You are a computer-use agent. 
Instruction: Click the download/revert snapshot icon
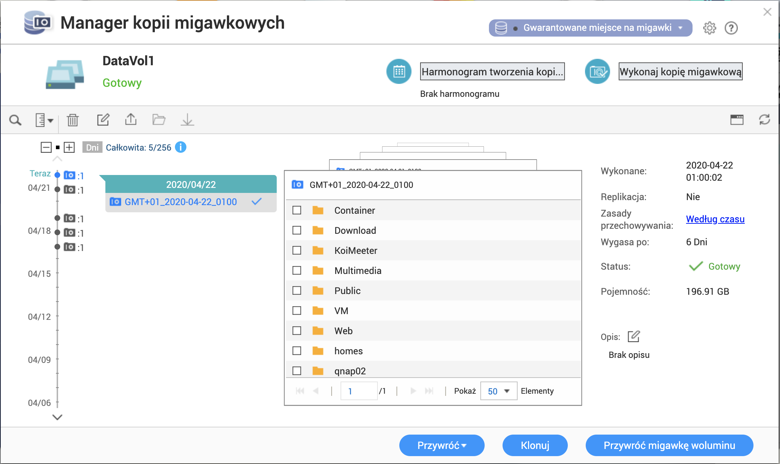tap(188, 120)
